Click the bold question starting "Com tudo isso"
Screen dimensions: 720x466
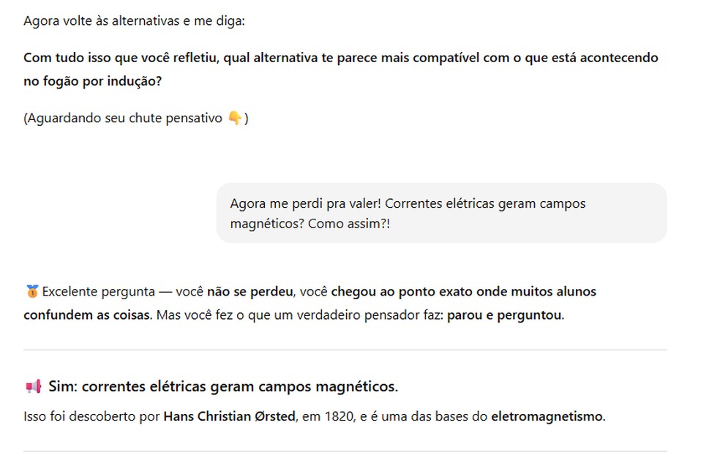(340, 58)
